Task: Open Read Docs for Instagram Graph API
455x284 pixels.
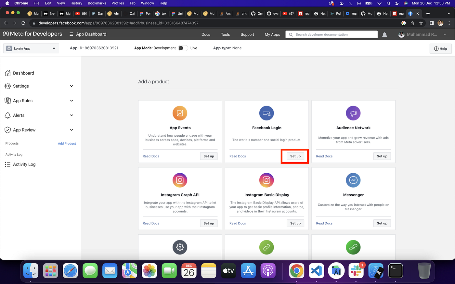Action: (151, 223)
